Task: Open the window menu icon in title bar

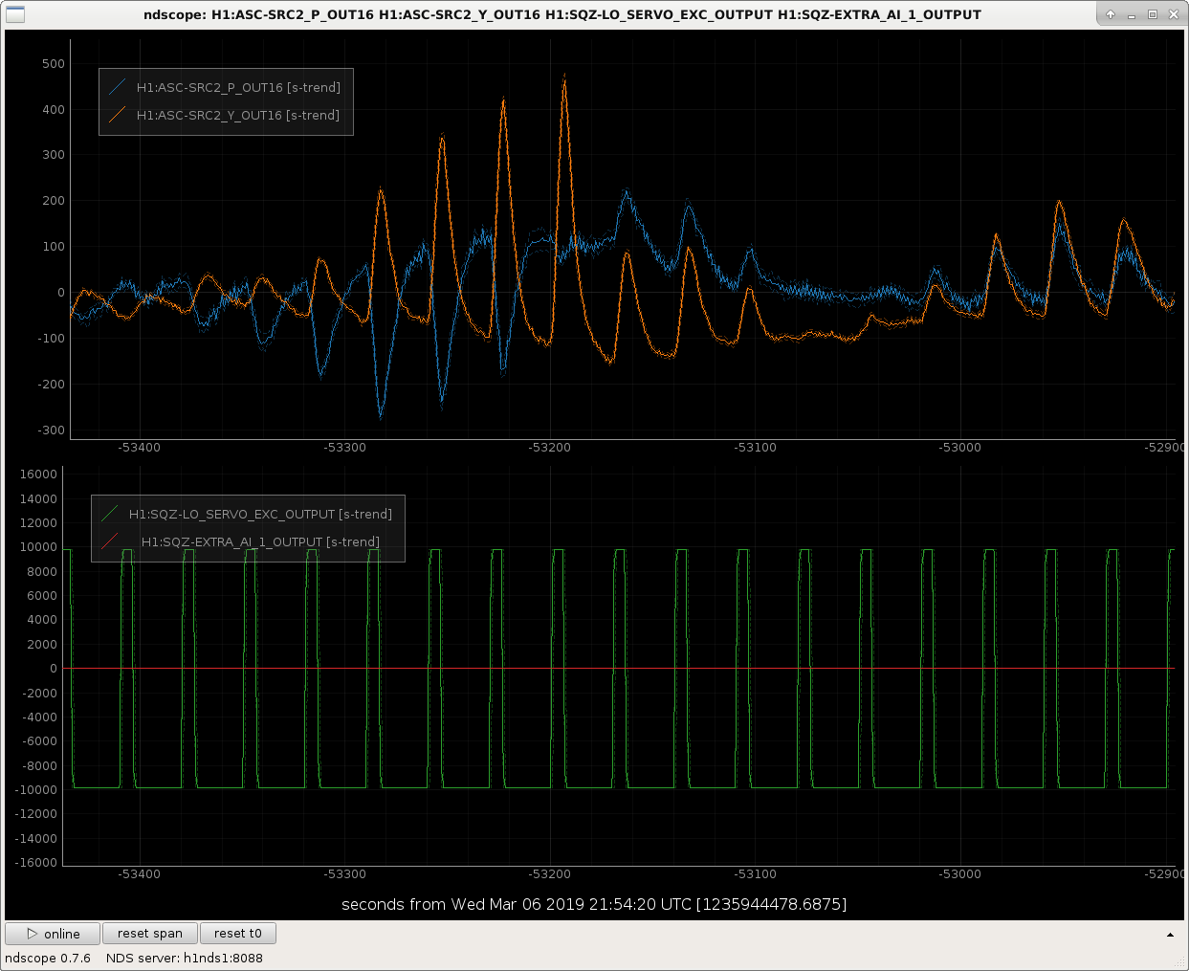Action: pyautogui.click(x=15, y=14)
